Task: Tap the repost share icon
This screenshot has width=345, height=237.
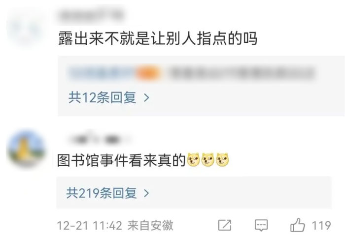Action: pyautogui.click(x=225, y=225)
